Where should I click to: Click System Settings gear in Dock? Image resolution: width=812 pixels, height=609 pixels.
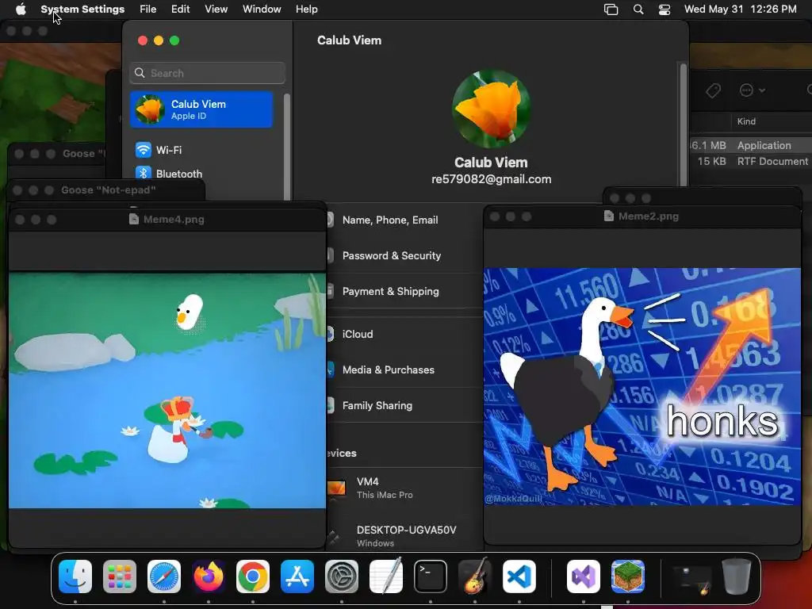click(x=342, y=576)
